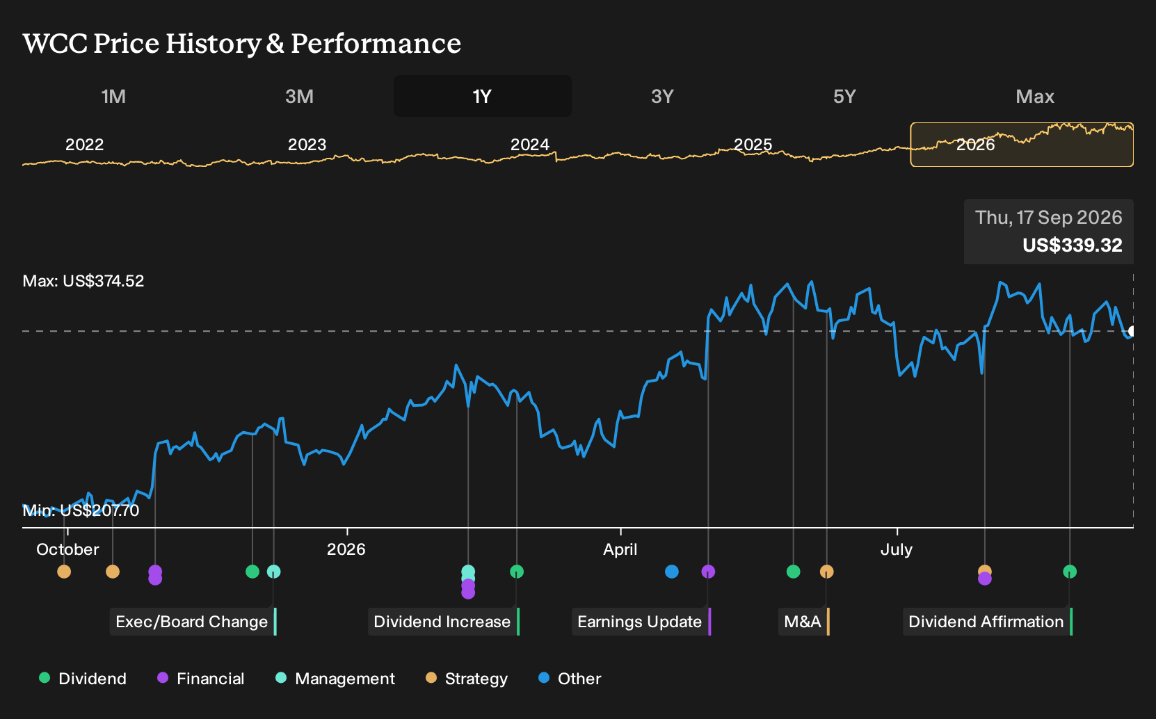Click the 2024 label in overview chart
Viewport: 1156px width, 719px height.
[530, 145]
